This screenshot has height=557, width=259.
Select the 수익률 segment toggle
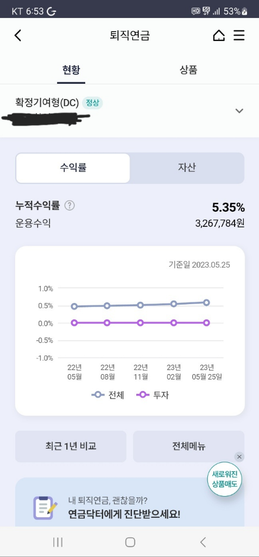[73, 168]
